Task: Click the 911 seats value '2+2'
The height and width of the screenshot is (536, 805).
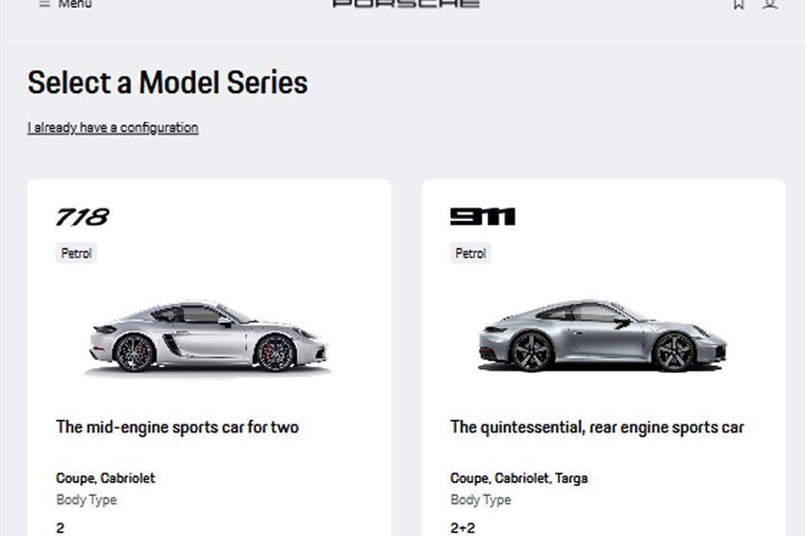Action: coord(463,527)
